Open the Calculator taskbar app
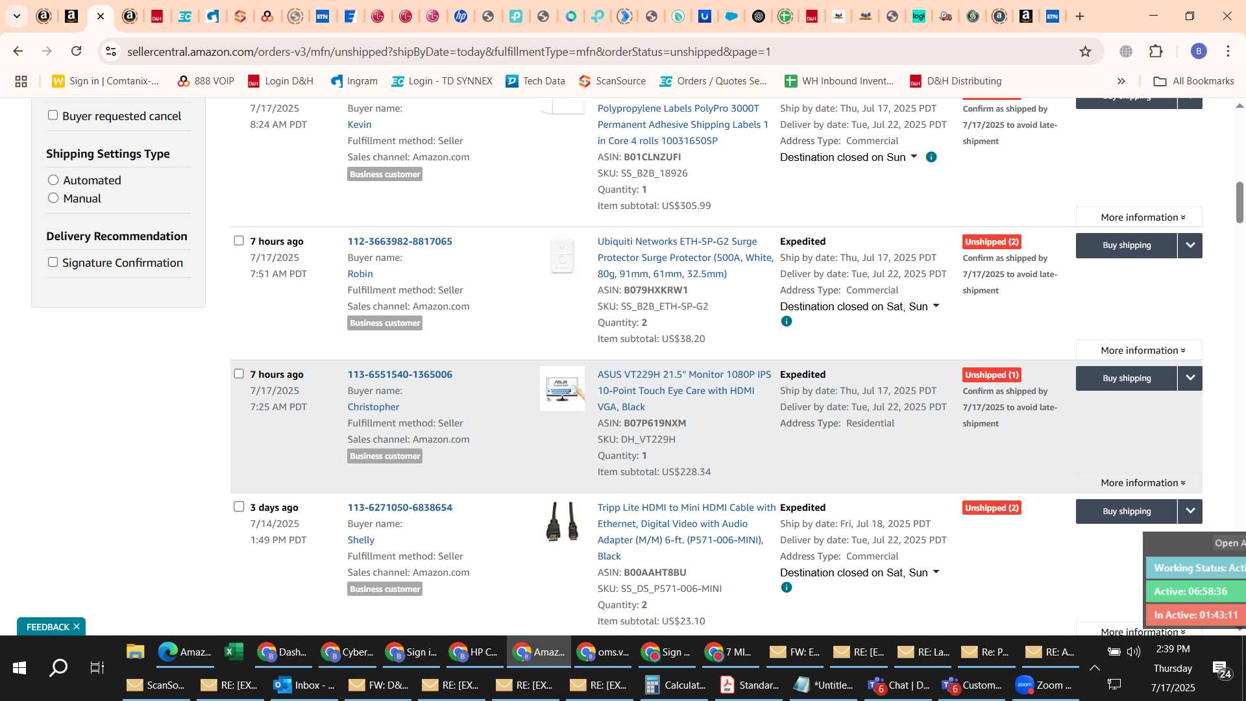Viewport: 1246px width, 701px height. [675, 685]
